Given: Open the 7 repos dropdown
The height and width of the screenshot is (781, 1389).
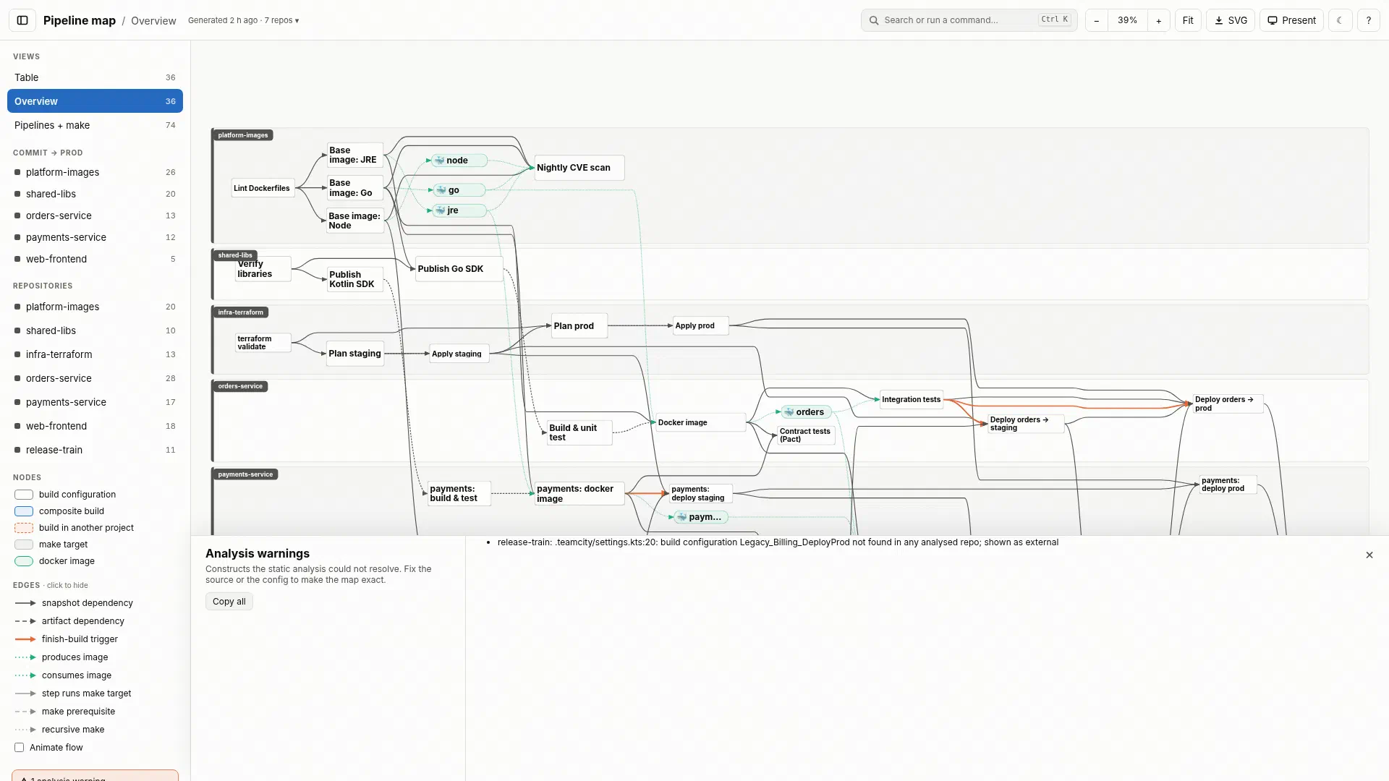Looking at the screenshot, I should coord(281,20).
